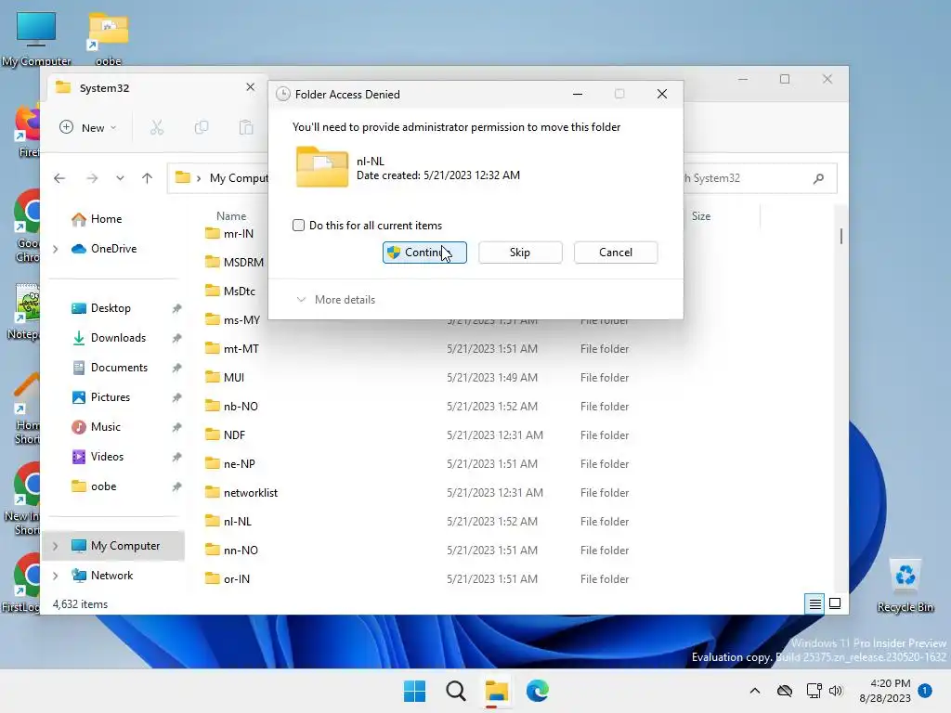The height and width of the screenshot is (713, 951).
Task: Open the taskbar clock and date
Action: coord(885,691)
